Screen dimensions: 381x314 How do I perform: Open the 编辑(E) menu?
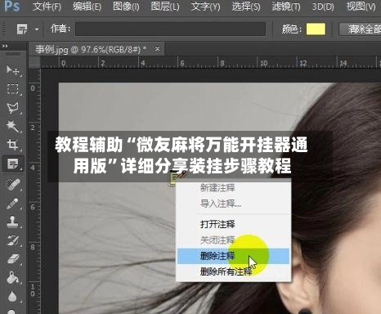[x=87, y=6]
